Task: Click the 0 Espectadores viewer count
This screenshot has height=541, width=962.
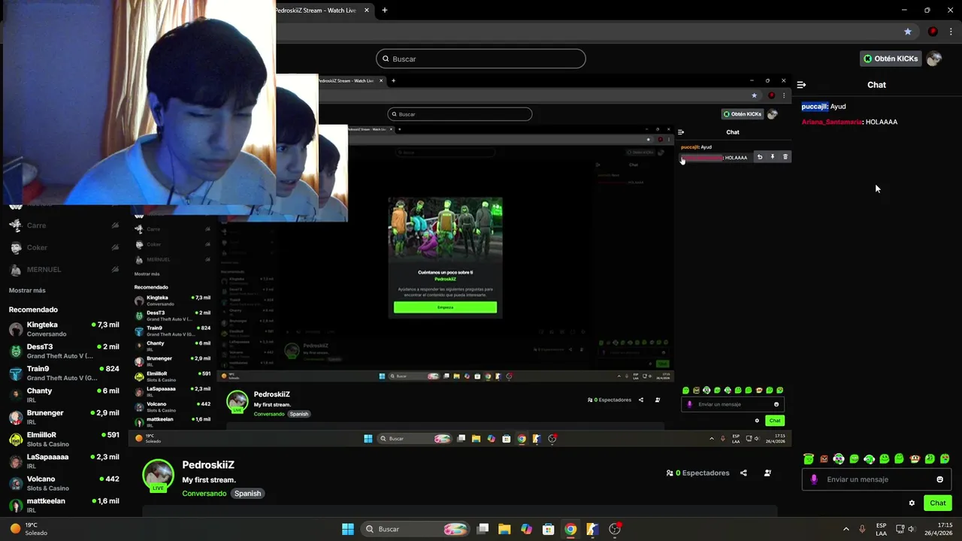Action: tap(697, 473)
